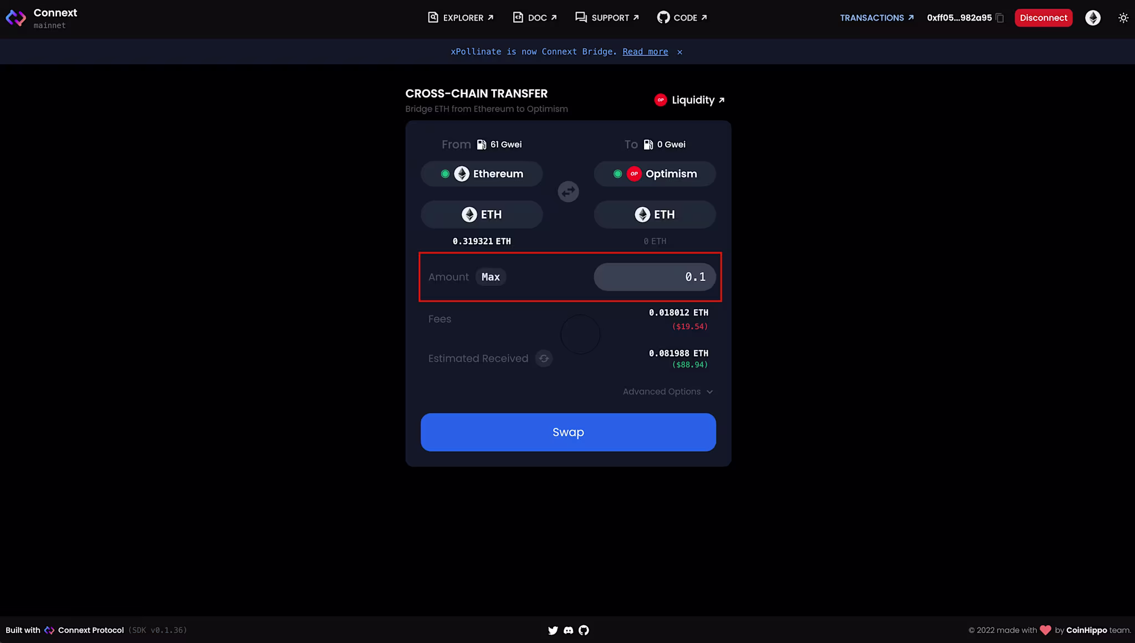Copy wallet address with clipboard icon
The image size is (1135, 643).
click(1000, 18)
